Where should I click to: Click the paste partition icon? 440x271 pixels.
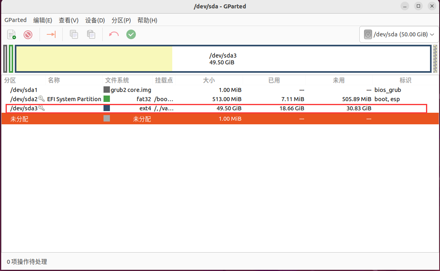[91, 34]
